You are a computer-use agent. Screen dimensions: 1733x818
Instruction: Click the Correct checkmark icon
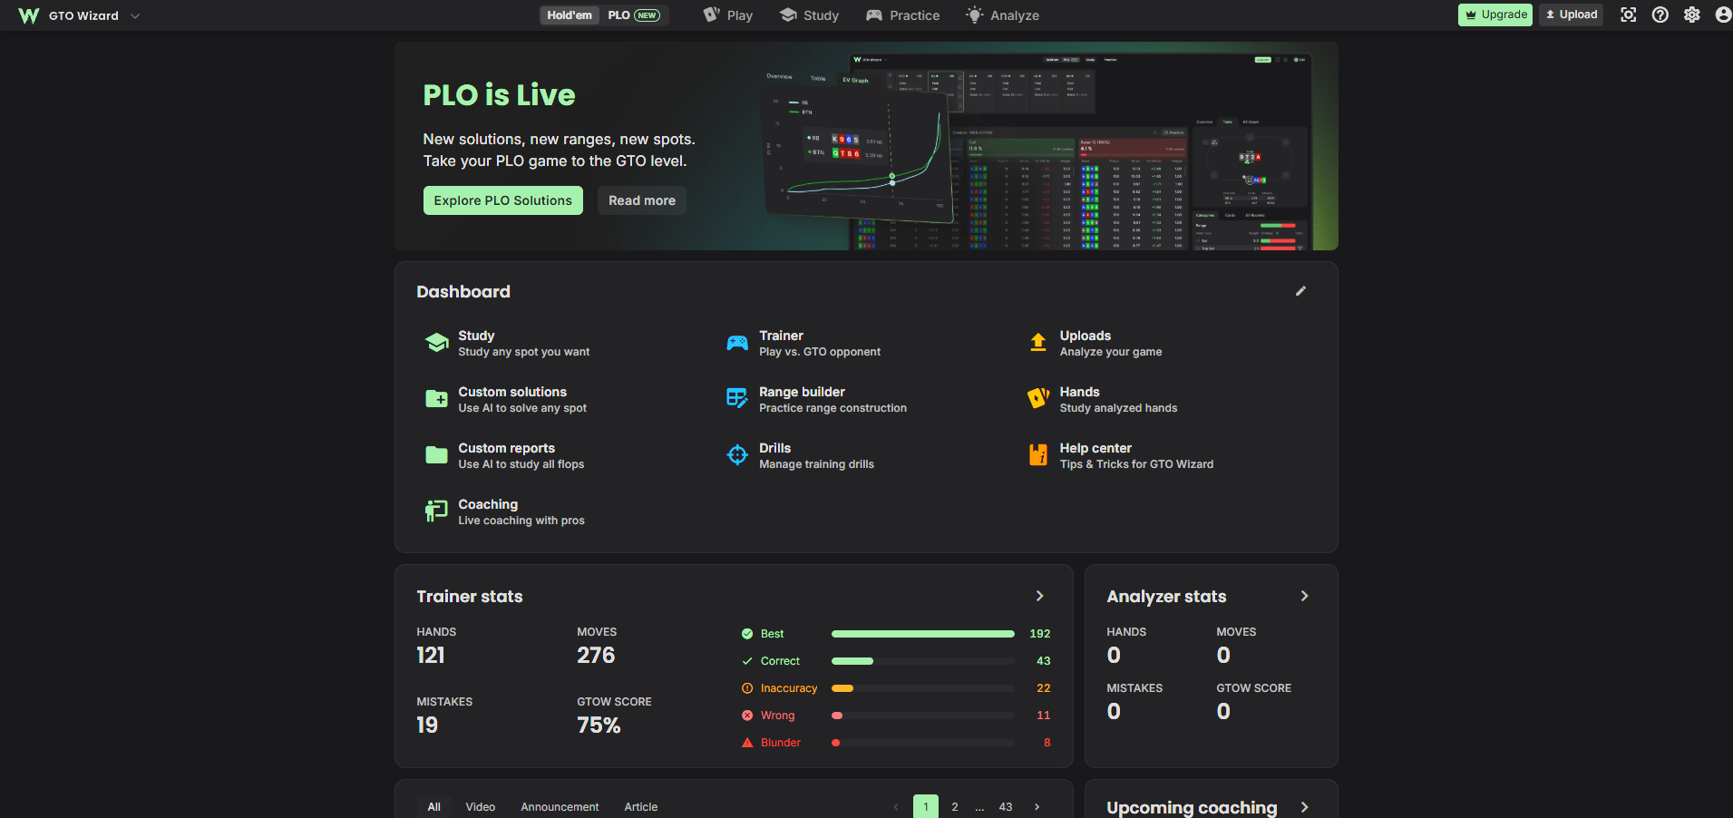click(747, 661)
